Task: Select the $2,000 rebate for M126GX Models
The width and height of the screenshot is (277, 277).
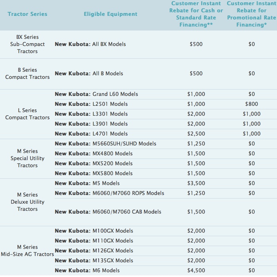Action: tap(196, 250)
